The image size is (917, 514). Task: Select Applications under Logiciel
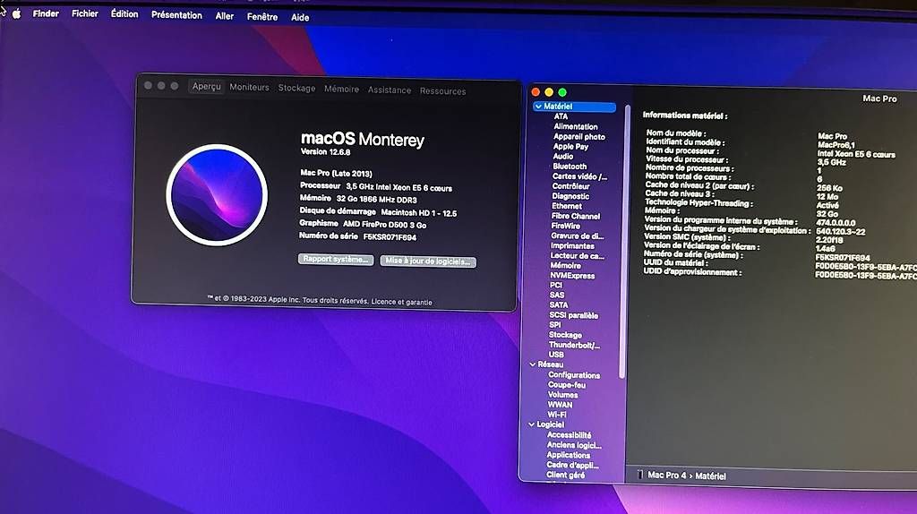pos(569,455)
